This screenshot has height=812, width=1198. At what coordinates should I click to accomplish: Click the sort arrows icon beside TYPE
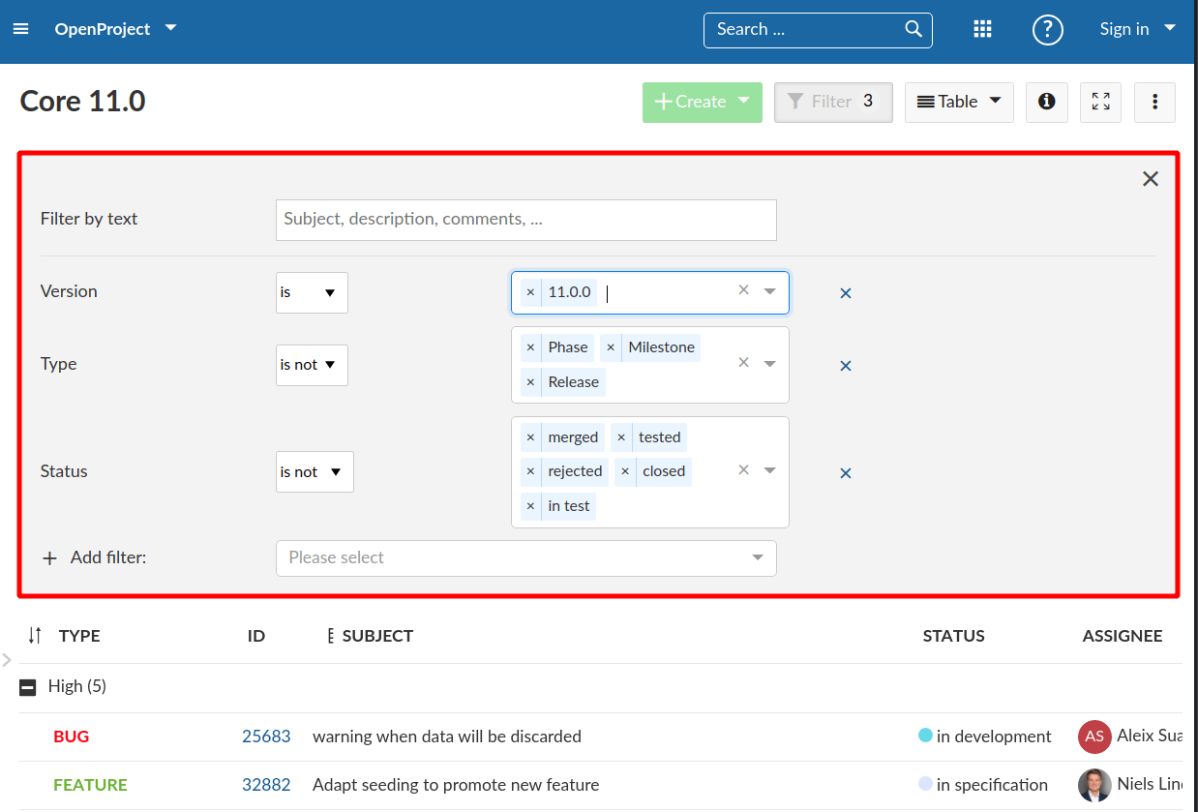(x=33, y=636)
